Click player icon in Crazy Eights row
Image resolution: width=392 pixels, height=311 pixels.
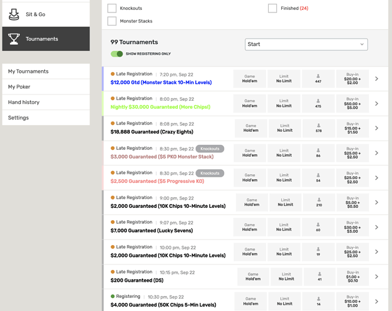click(x=318, y=125)
